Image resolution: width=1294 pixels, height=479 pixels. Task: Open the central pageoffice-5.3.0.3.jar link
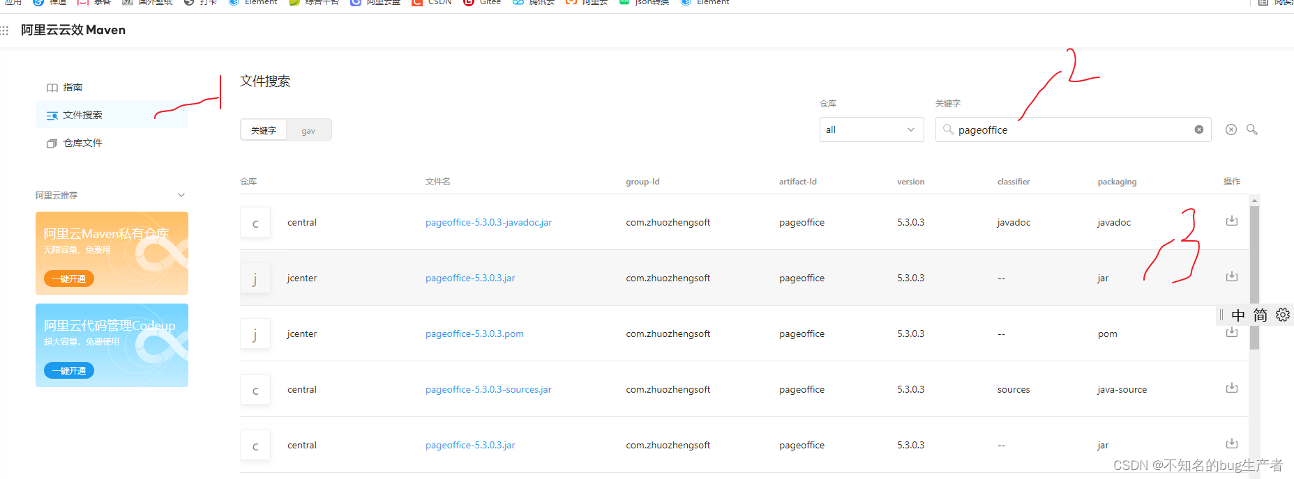tap(470, 445)
